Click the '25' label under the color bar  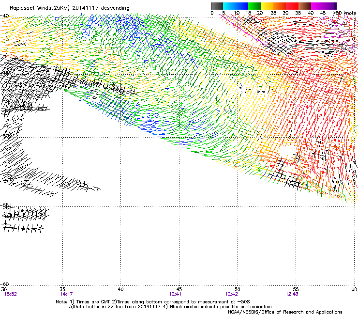point(273,13)
